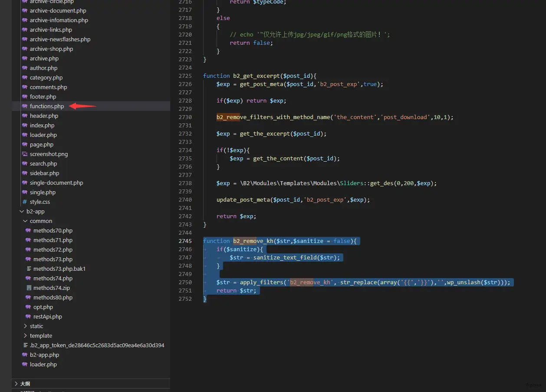Open archive-shop.php file
The width and height of the screenshot is (546, 392).
click(52, 49)
